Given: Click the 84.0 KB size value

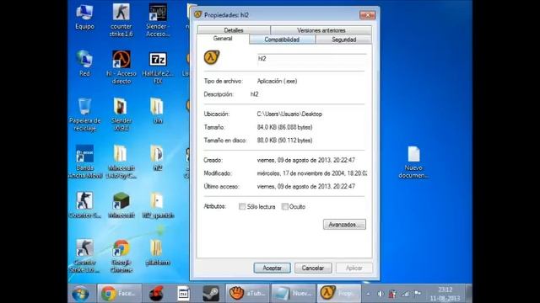Looking at the screenshot, I should [284, 127].
